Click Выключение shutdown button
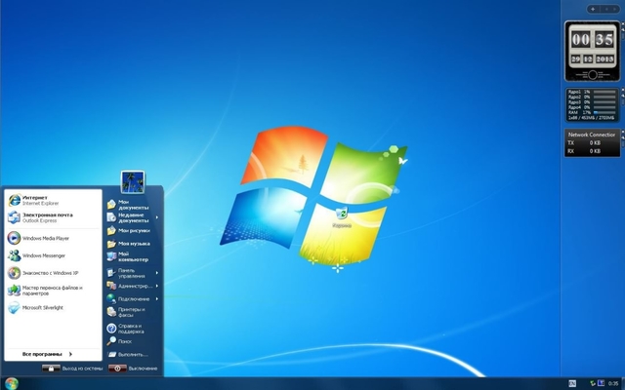This screenshot has height=390, width=625. [133, 369]
